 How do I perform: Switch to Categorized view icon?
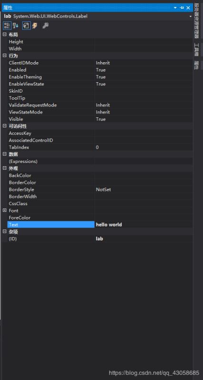click(7, 26)
